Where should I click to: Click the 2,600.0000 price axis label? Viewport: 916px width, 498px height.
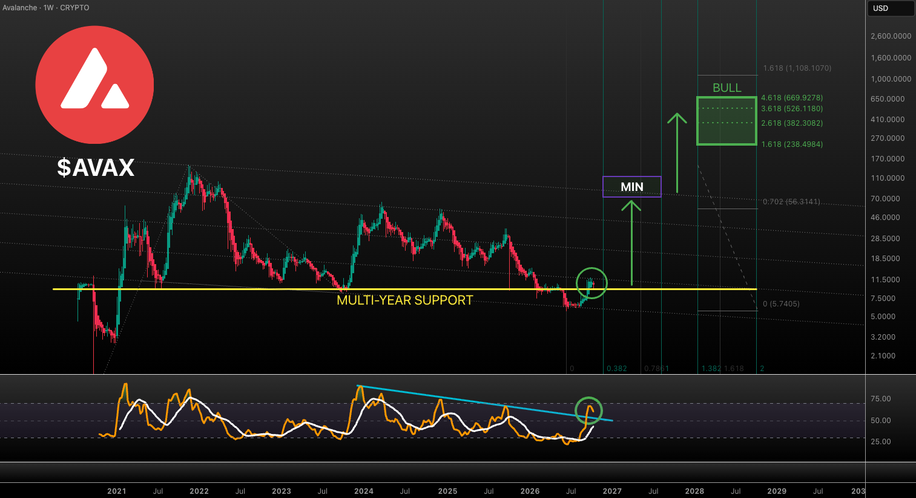(x=891, y=36)
